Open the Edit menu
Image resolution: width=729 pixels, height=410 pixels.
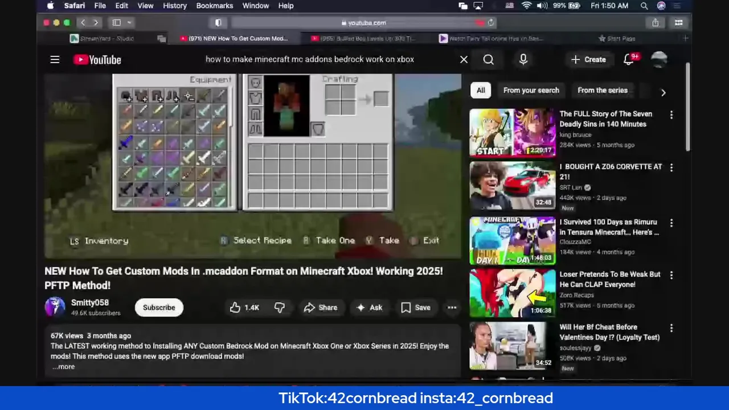click(x=121, y=6)
